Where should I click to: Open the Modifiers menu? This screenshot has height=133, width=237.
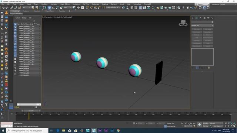[44, 4]
